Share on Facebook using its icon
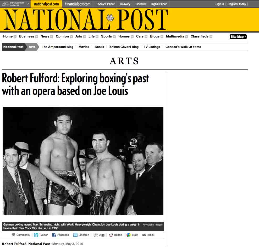Viewport: 259px width, 247px height. coord(54,235)
